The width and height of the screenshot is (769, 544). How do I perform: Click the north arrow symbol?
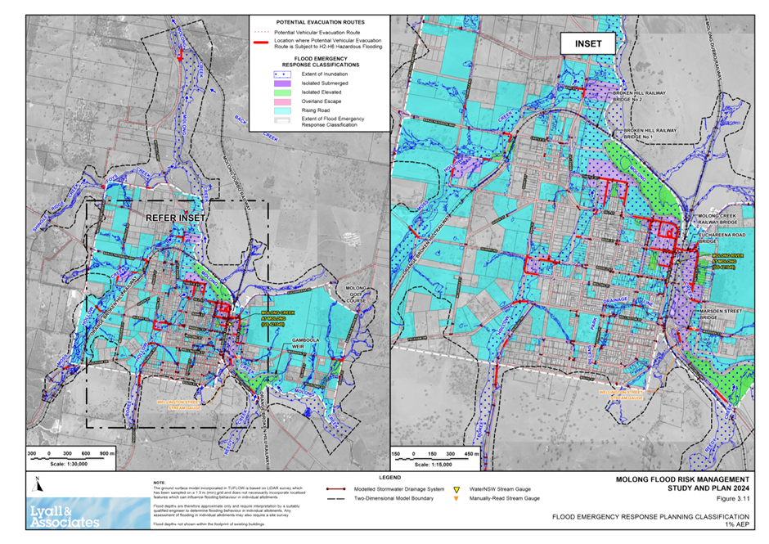[x=38, y=483]
